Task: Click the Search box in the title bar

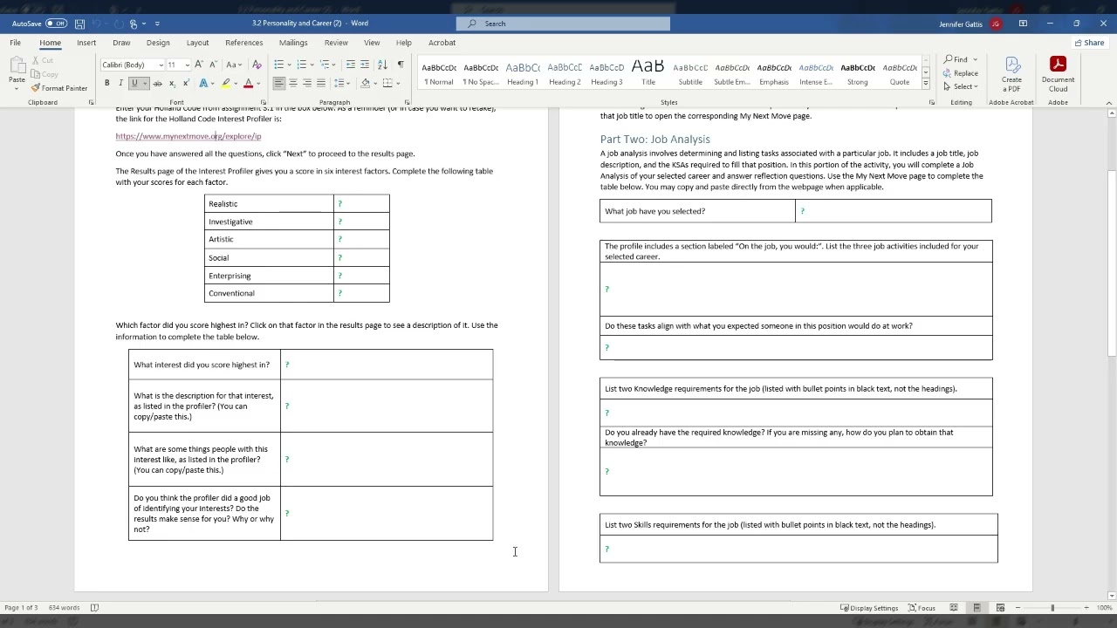Action: tap(563, 24)
